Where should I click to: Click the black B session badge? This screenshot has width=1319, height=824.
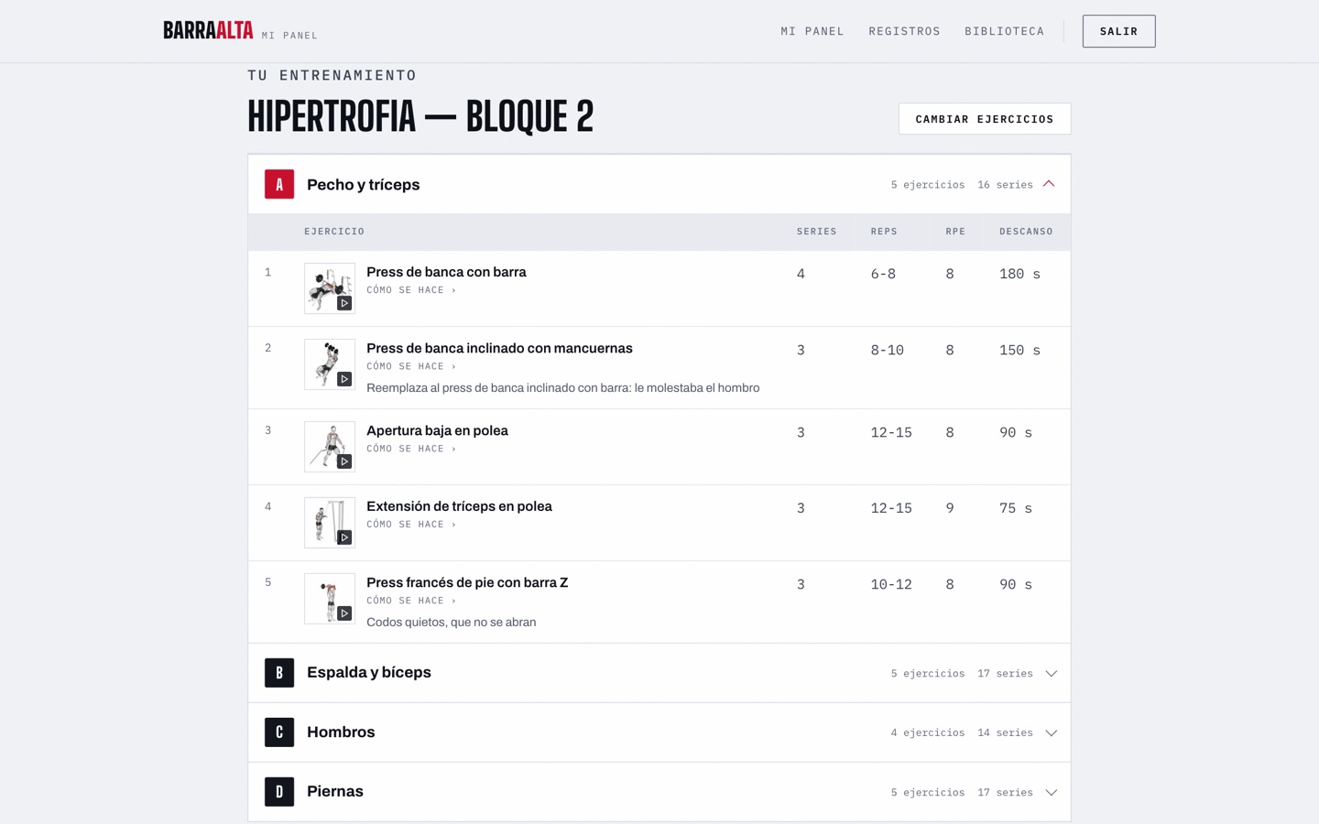click(279, 673)
